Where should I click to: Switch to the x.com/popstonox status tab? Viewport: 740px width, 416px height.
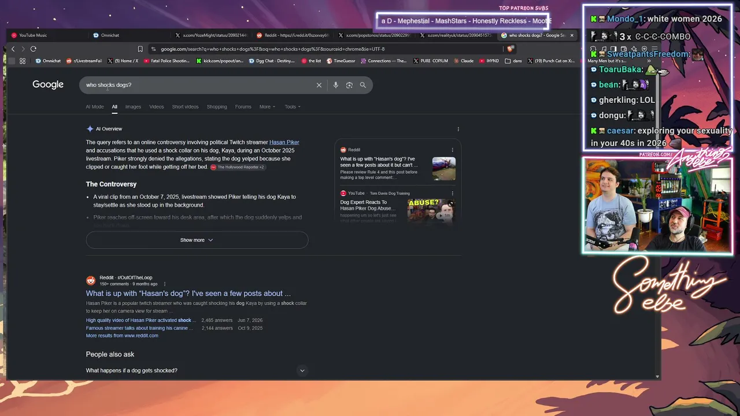(x=374, y=35)
